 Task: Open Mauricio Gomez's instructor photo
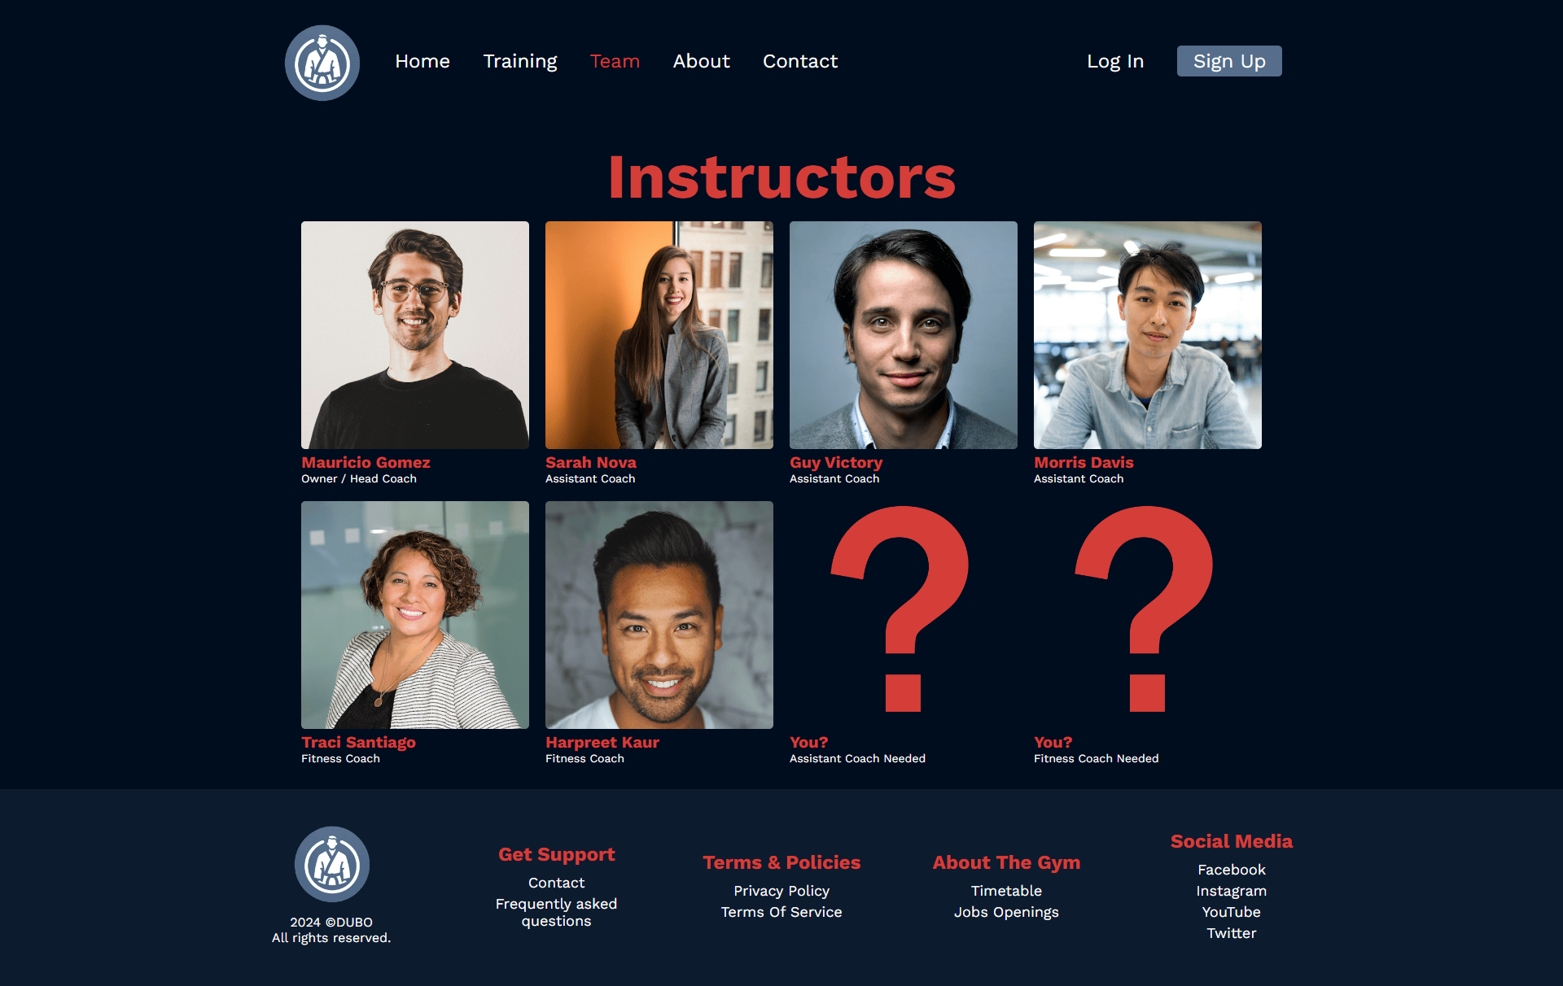pyautogui.click(x=415, y=335)
